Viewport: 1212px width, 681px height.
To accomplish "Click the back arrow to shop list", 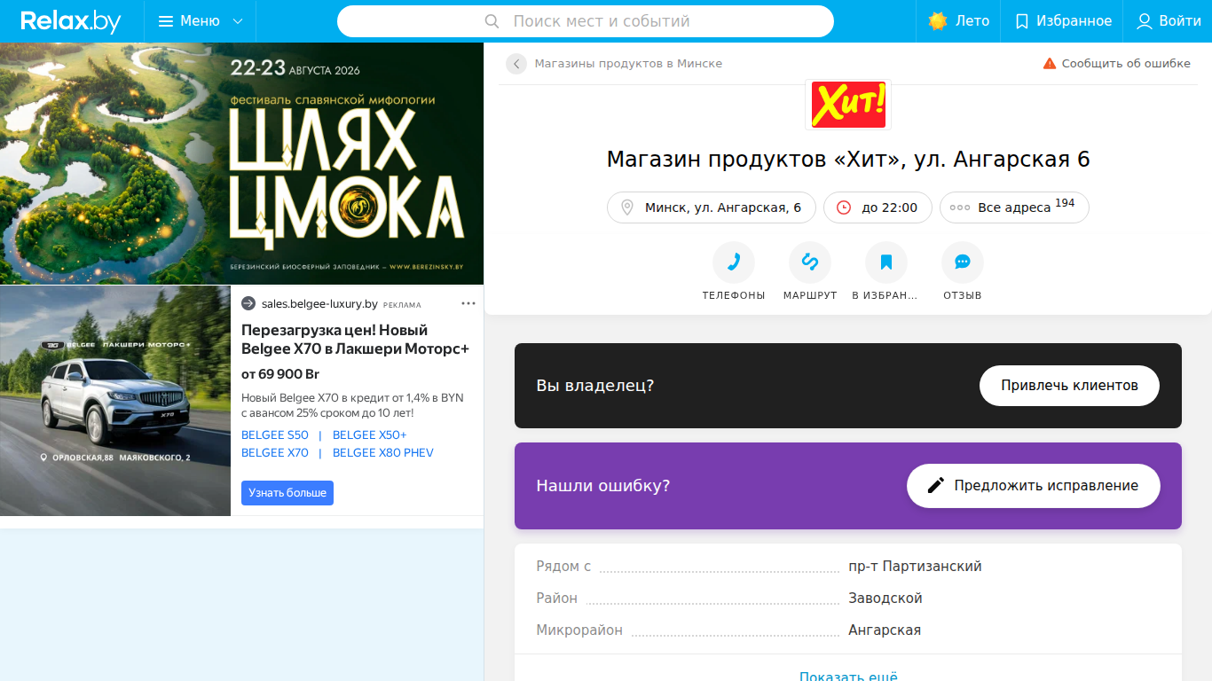I will [x=516, y=64].
